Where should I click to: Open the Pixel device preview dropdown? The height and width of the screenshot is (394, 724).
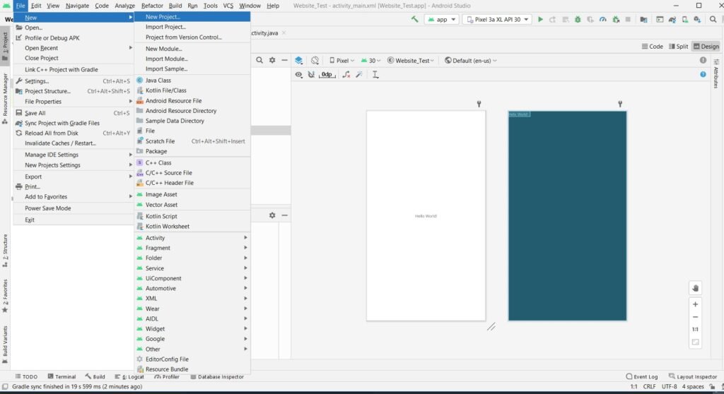click(x=341, y=61)
